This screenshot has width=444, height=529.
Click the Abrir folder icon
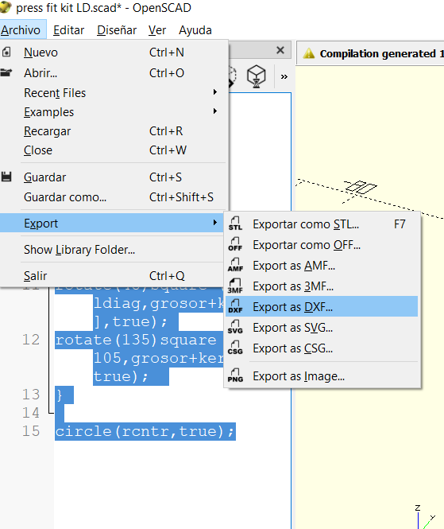[6, 72]
